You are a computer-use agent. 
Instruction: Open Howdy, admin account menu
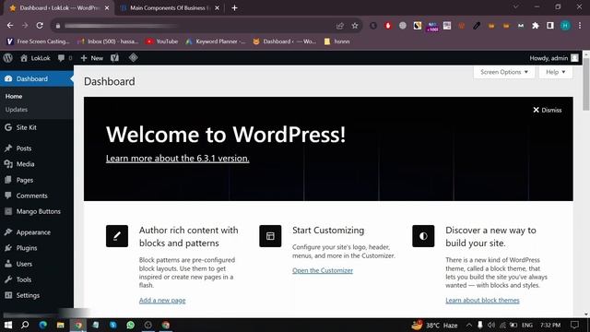(x=554, y=58)
